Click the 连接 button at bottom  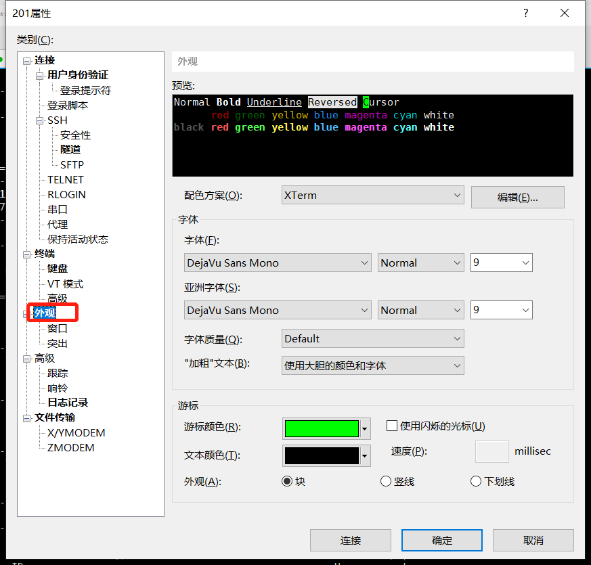tap(351, 541)
